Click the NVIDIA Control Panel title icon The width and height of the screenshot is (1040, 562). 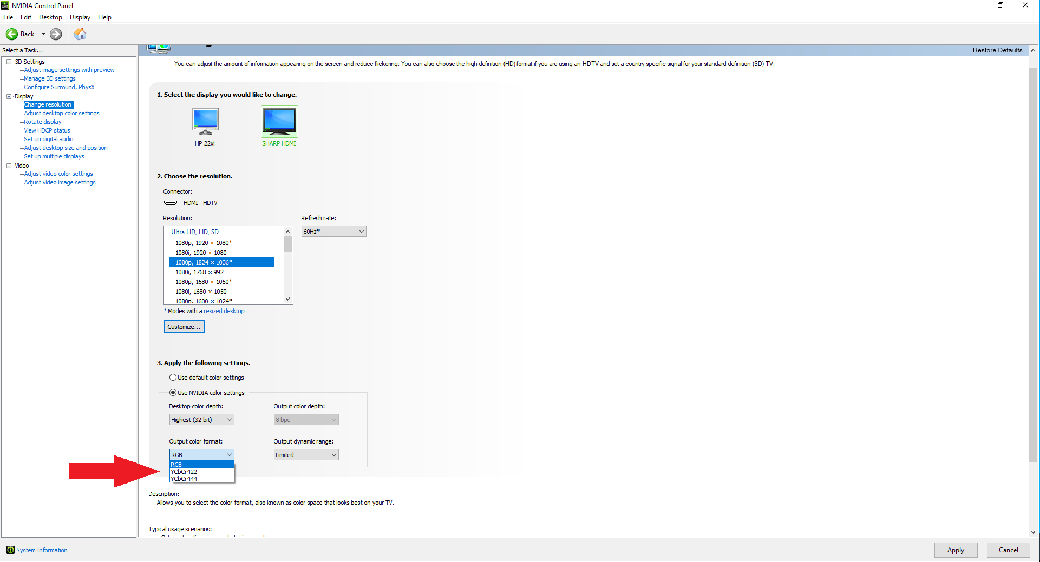5,5
